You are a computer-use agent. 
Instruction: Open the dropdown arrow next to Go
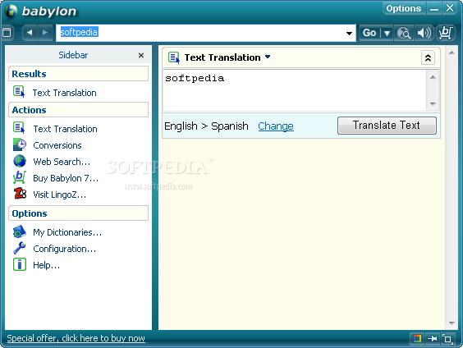click(387, 33)
